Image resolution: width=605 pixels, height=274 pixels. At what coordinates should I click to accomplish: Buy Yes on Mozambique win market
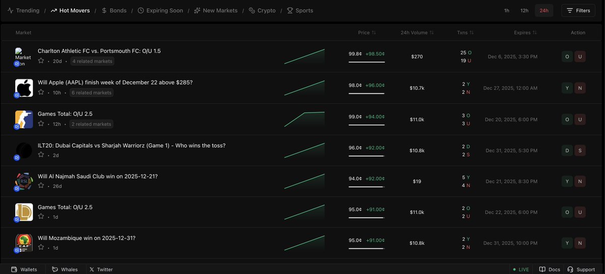[567, 243]
